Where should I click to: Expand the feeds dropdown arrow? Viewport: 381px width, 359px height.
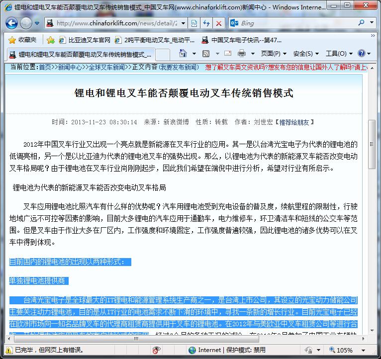coord(217,53)
